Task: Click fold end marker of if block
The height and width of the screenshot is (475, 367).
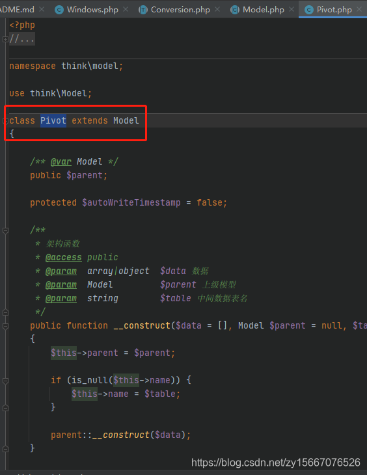Action: coord(5,408)
